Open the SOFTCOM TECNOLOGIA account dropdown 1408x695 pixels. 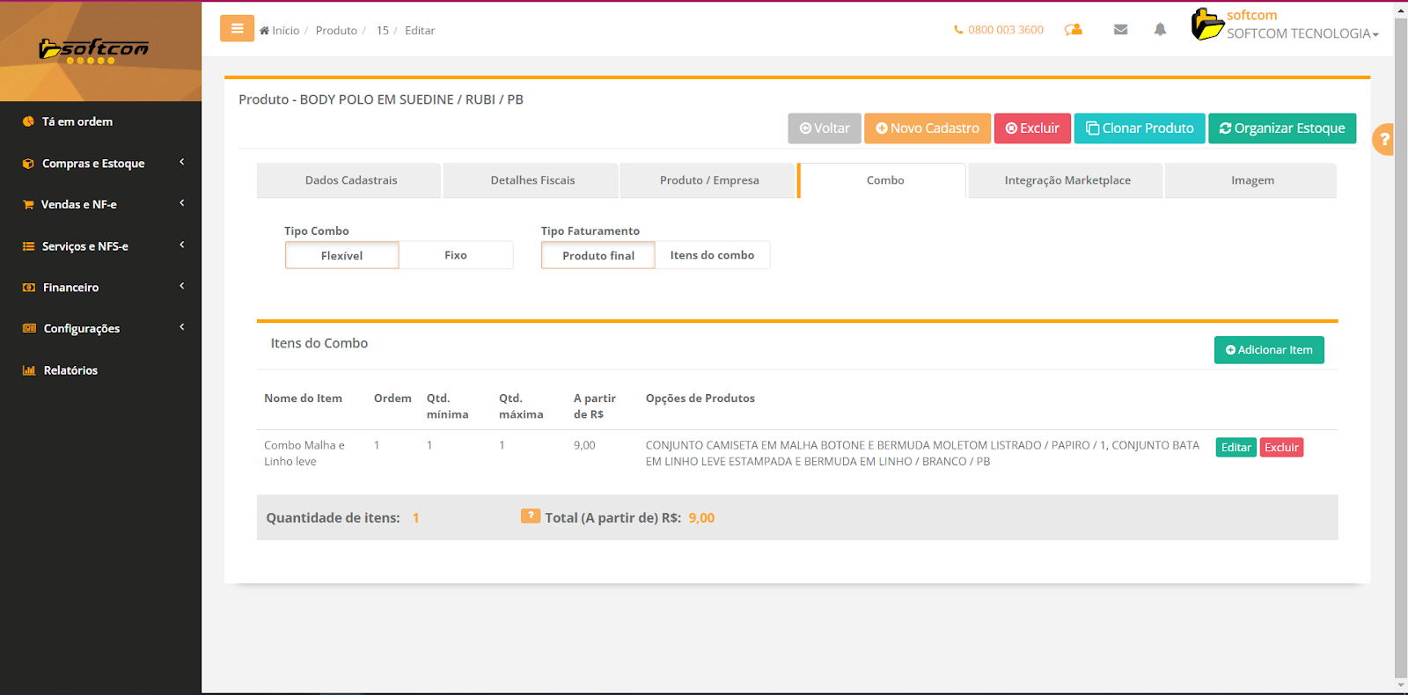[x=1302, y=33]
